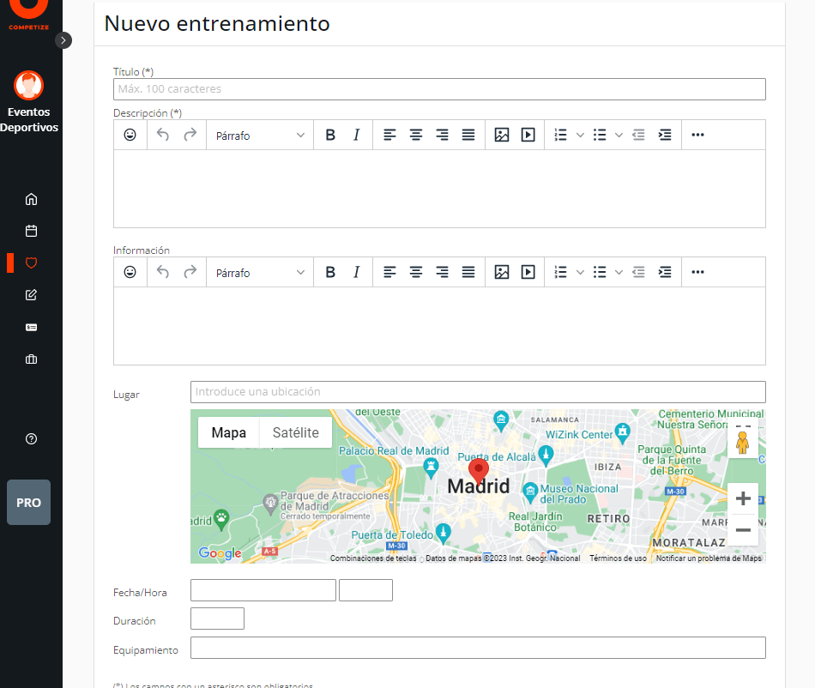The width and height of the screenshot is (815, 688).
Task: Click the payment card icon in sidebar
Action: 31,327
